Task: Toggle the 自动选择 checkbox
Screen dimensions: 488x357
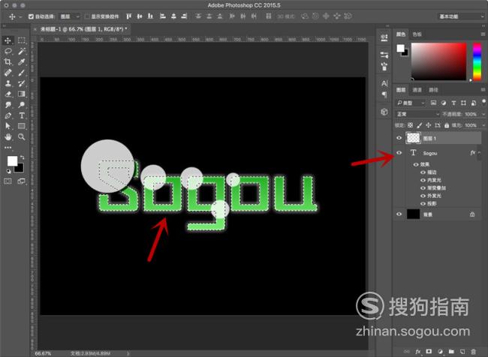Action: pyautogui.click(x=31, y=16)
